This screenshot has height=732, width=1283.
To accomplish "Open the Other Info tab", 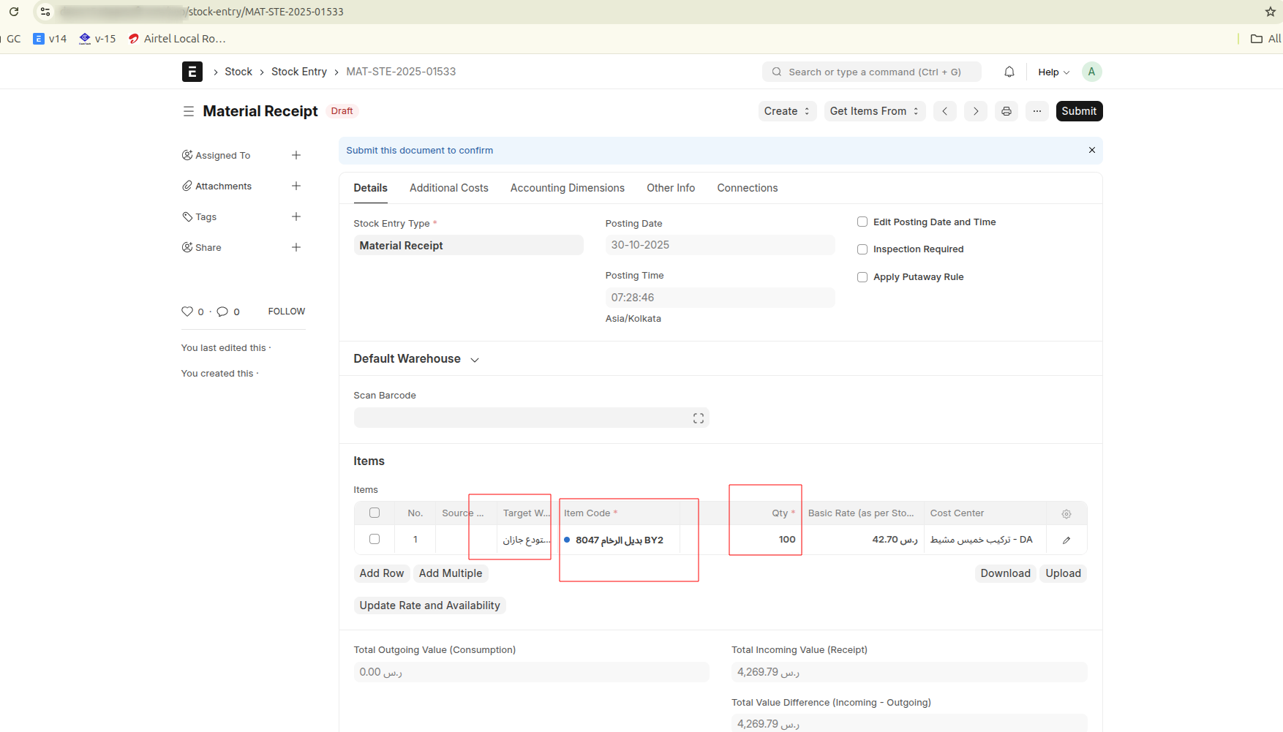I will (x=670, y=188).
